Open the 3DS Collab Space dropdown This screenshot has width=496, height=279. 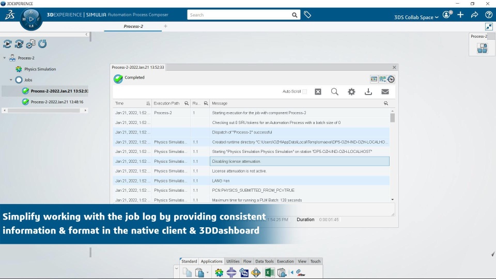(416, 17)
